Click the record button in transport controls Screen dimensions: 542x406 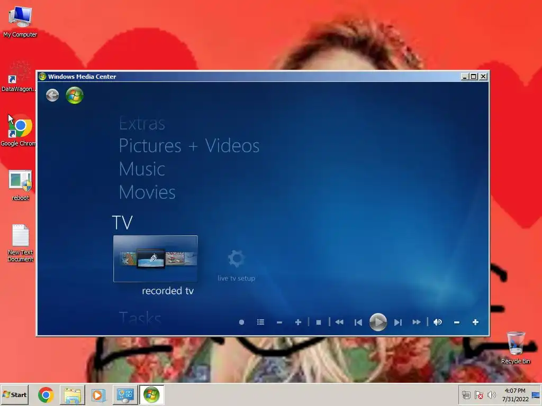click(x=241, y=322)
